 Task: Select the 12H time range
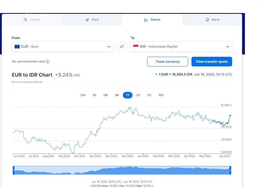point(83,95)
